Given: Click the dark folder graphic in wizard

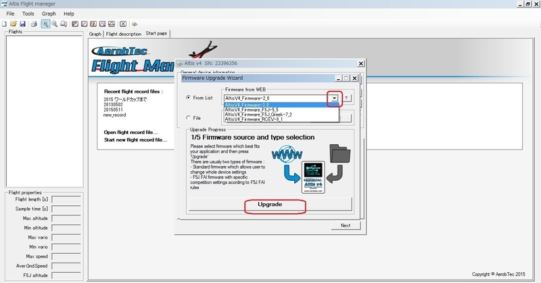Looking at the screenshot, I should point(340,154).
